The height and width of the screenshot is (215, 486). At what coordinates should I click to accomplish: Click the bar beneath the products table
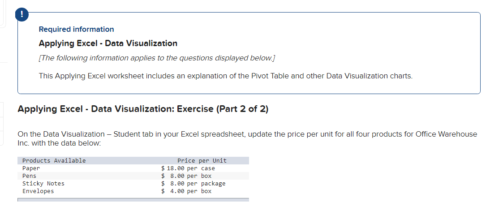coord(133,200)
